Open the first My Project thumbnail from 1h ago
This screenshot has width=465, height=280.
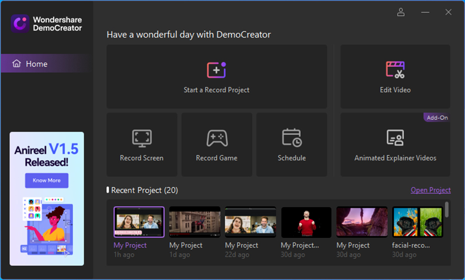point(139,222)
